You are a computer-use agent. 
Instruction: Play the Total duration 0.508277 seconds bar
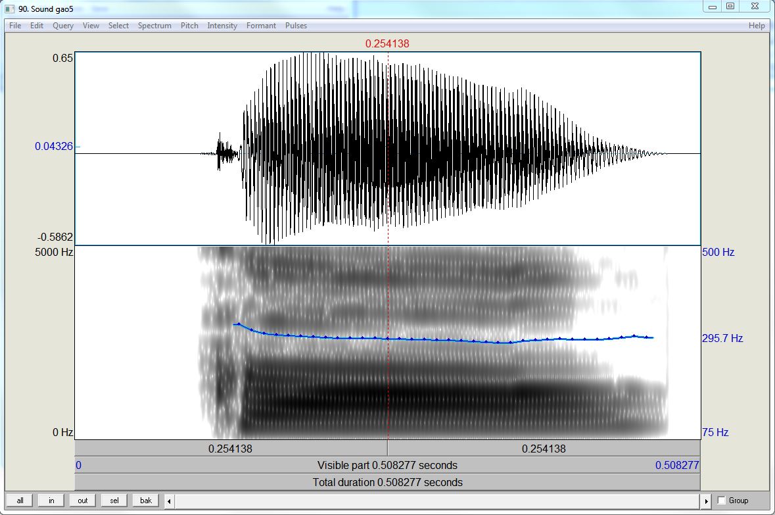pyautogui.click(x=388, y=482)
